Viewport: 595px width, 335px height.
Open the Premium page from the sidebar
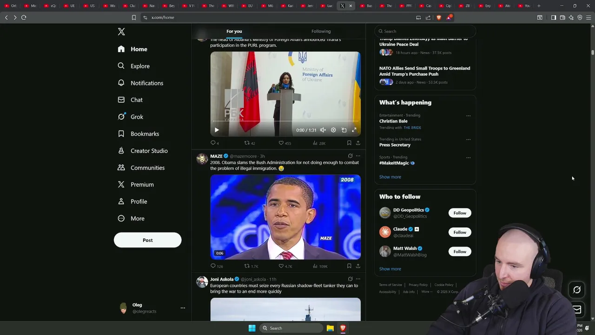tap(136, 185)
